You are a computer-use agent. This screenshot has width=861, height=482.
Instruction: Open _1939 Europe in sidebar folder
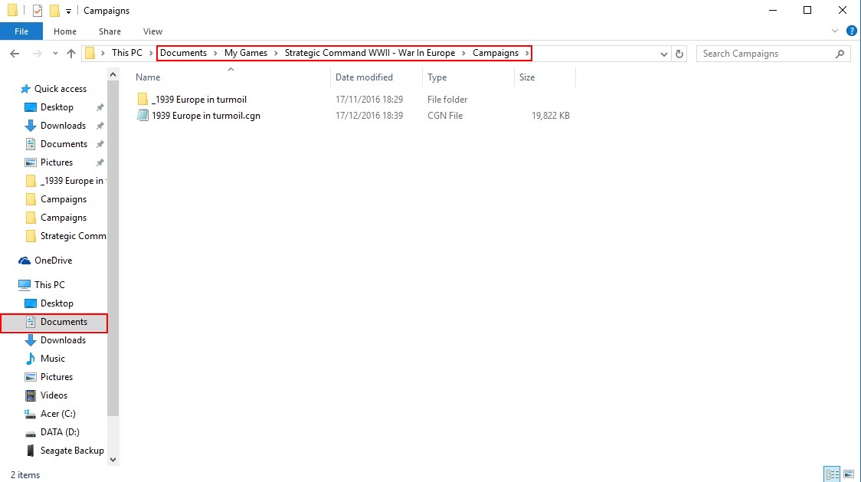tap(72, 181)
